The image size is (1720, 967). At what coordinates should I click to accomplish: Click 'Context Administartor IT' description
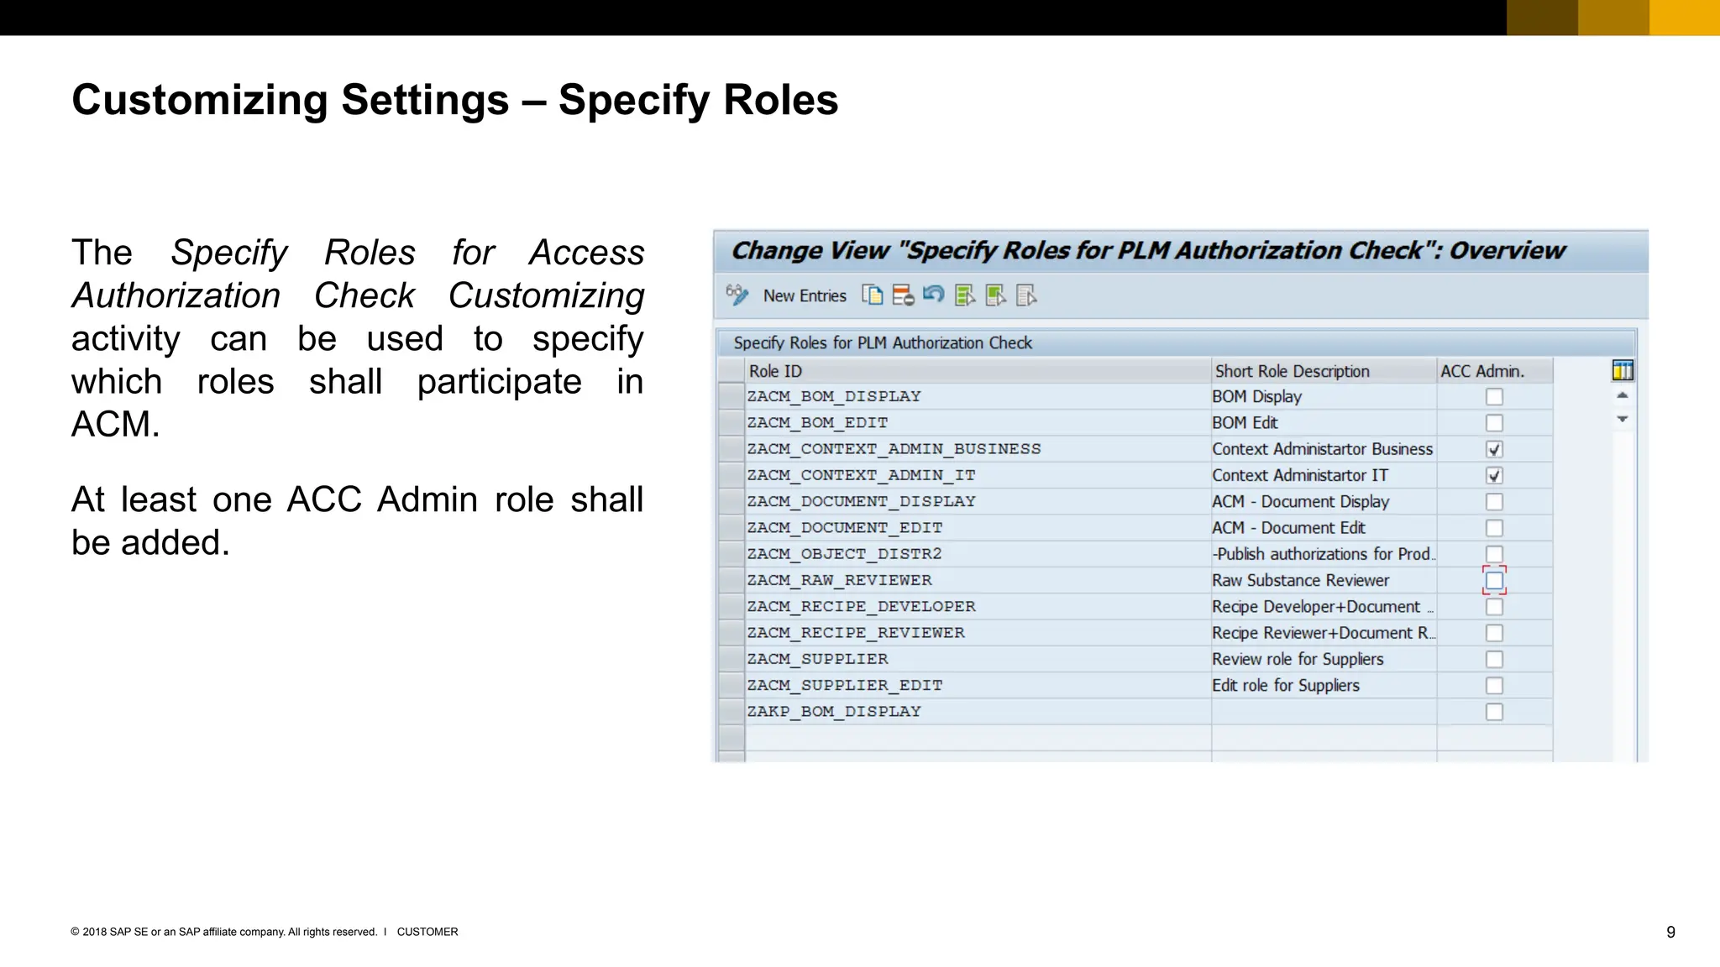point(1324,476)
